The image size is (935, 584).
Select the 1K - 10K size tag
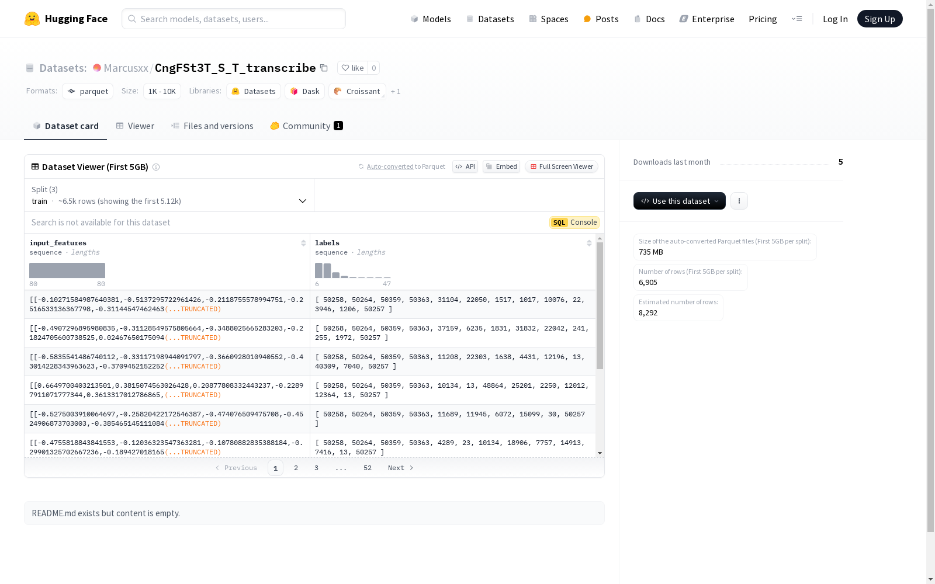(x=162, y=91)
